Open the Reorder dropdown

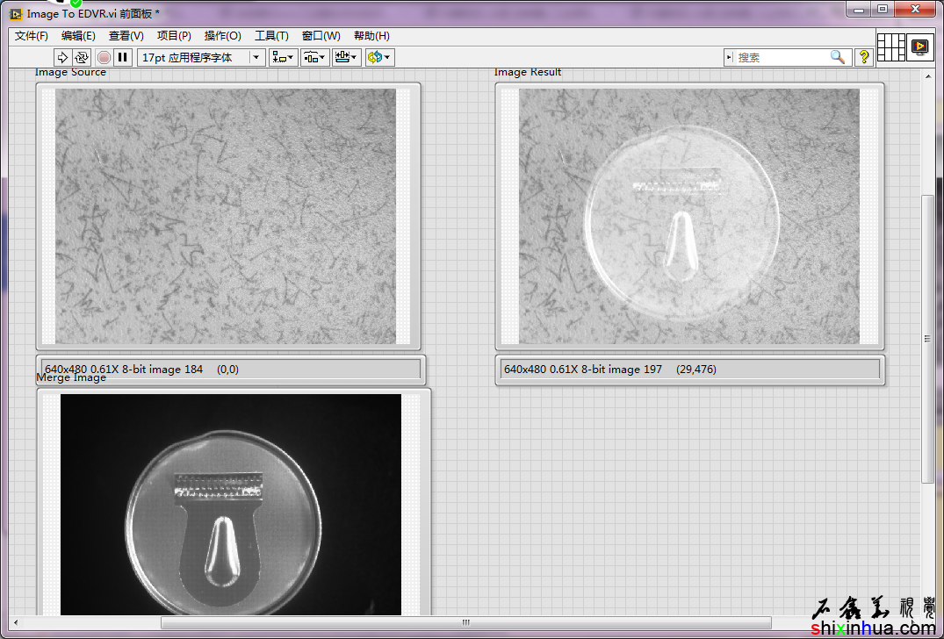pos(379,57)
